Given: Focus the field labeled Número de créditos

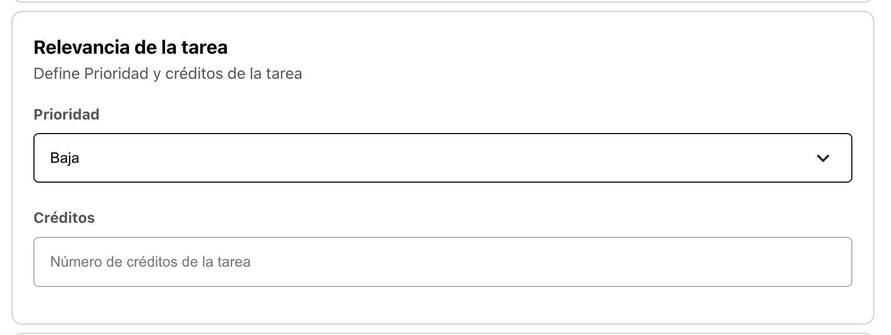Looking at the screenshot, I should [443, 261].
